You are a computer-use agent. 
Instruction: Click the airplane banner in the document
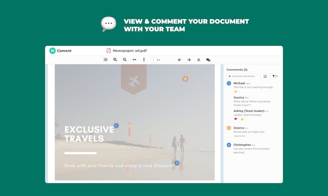134,80
